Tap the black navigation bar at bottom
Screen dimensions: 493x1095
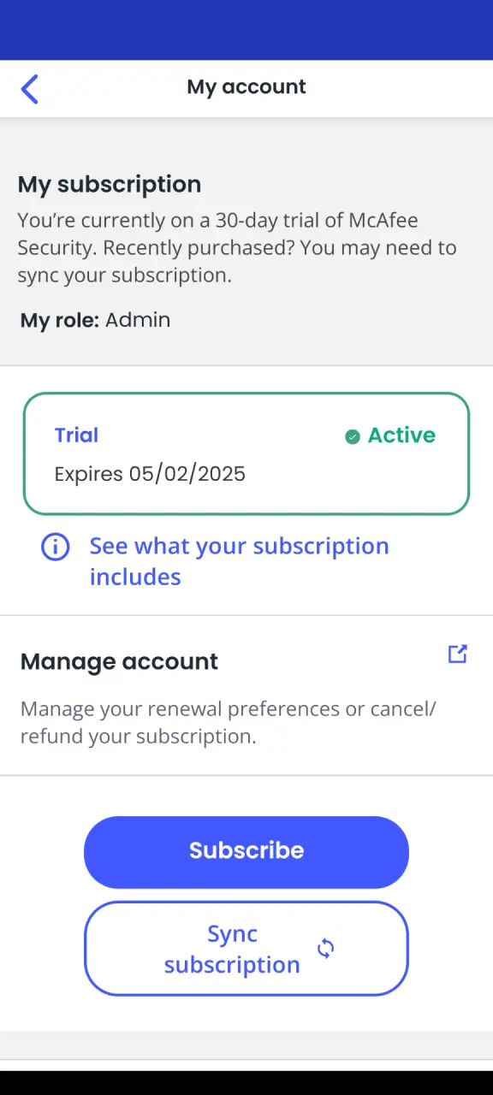[x=246, y=1083]
